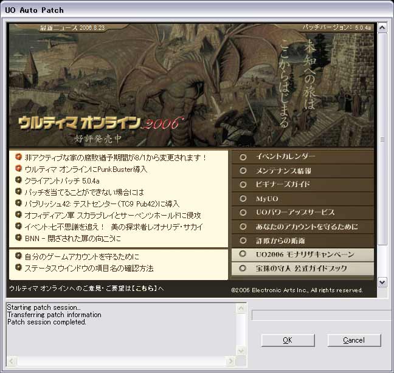The width and height of the screenshot is (394, 373).
Task: Click the circle icon beside the 詐欺 menu entry
Action: 243,241
